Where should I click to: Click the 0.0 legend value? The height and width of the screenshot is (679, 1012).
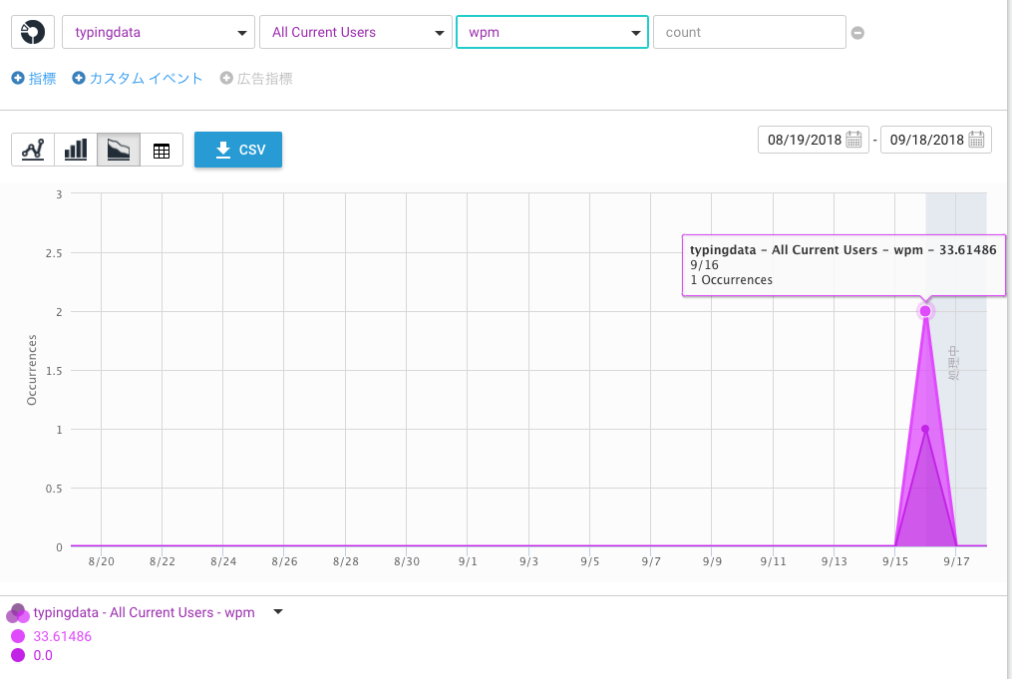pos(43,655)
